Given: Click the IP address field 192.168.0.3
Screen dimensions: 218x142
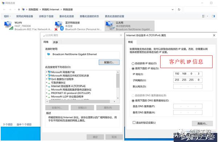Looking at the screenshot, I should (x=188, y=74).
